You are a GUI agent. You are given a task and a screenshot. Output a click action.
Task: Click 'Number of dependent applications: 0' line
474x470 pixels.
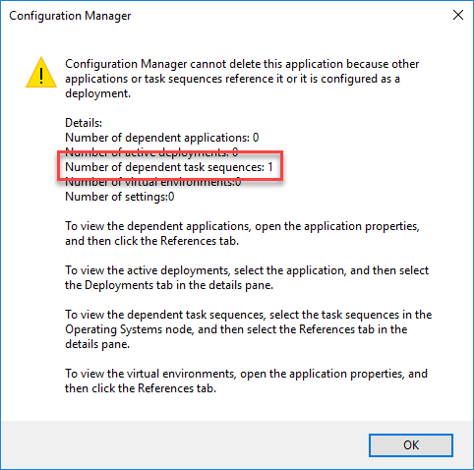point(162,138)
